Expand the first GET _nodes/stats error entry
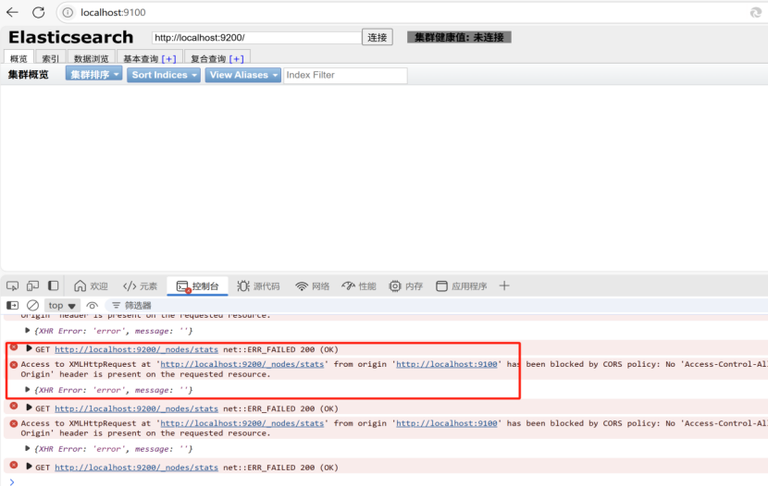The height and width of the screenshot is (486, 768). tap(29, 348)
